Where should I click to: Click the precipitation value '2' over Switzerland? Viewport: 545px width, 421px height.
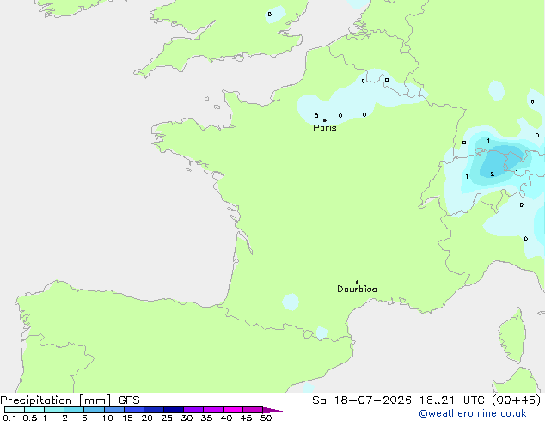pyautogui.click(x=493, y=174)
